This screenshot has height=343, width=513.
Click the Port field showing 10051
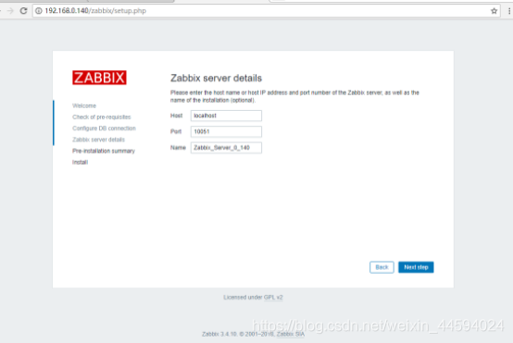(x=226, y=131)
